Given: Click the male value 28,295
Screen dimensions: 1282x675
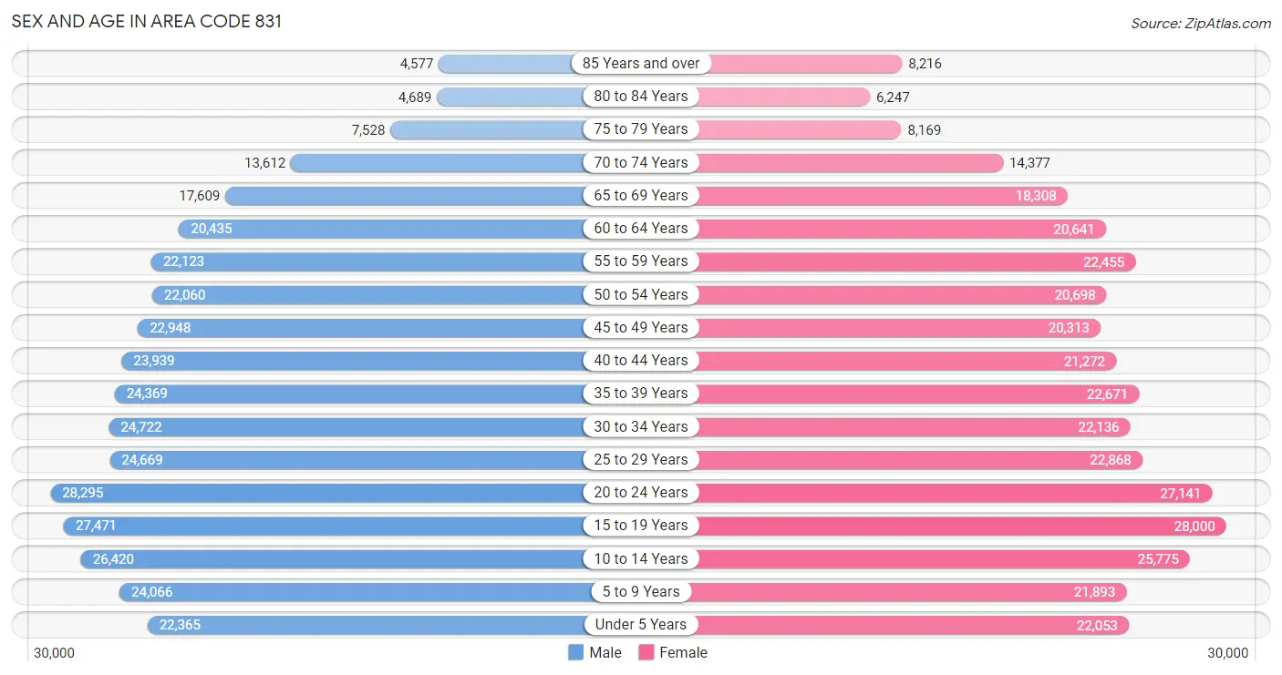Looking at the screenshot, I should (83, 493).
